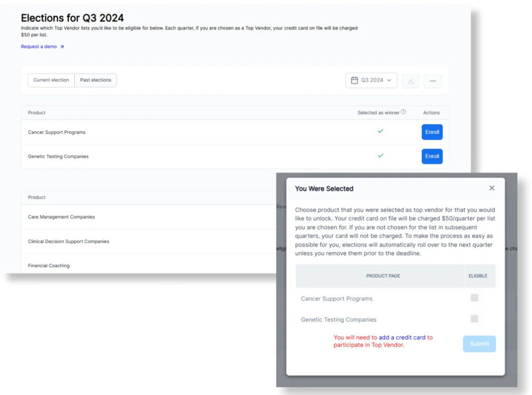
Task: Enroll in Cancer Support Programs
Action: 432,132
